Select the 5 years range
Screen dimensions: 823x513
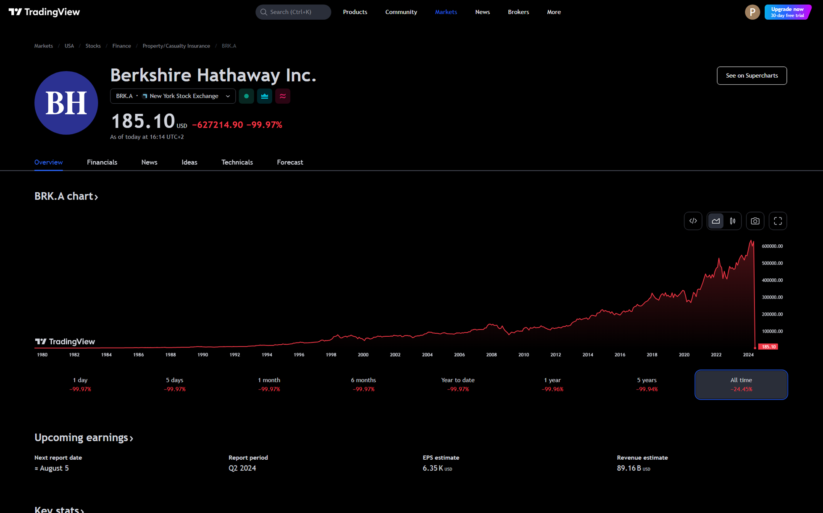[647, 385]
